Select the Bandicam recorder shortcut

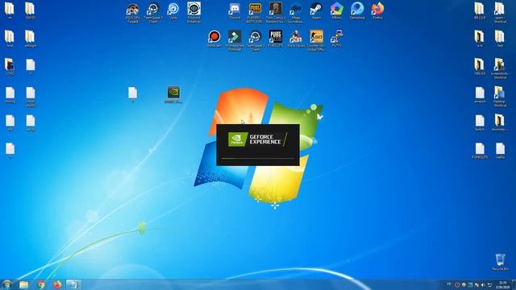[214, 39]
